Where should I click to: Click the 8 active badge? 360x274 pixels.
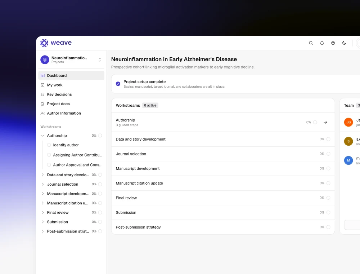pyautogui.click(x=150, y=106)
